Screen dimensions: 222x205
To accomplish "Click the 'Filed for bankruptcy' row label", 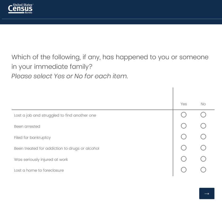I will point(32,138).
